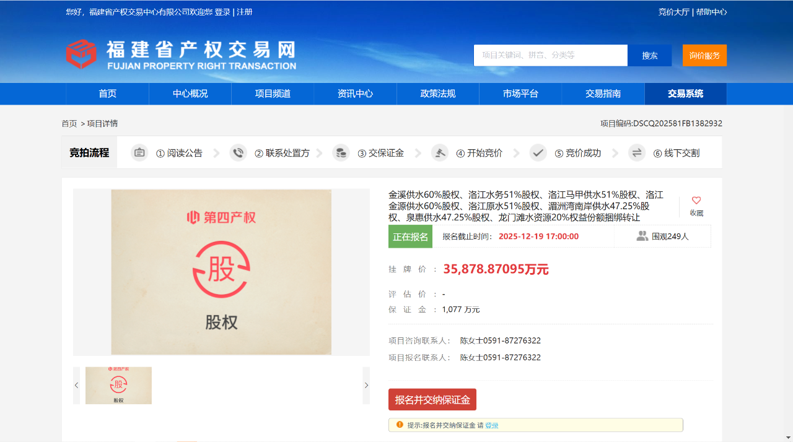The image size is (793, 442).
Task: Click the Fujian Property Right Transaction logo
Action: [180, 54]
